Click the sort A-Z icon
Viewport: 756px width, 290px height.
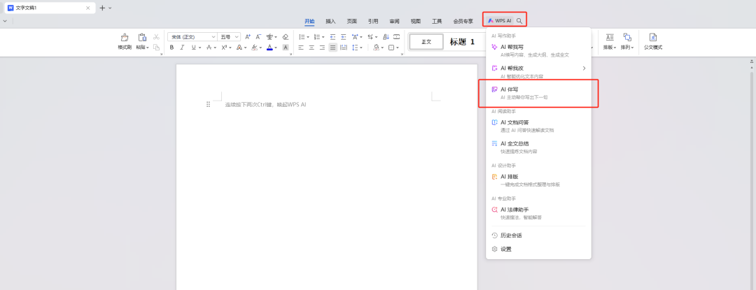coord(386,36)
